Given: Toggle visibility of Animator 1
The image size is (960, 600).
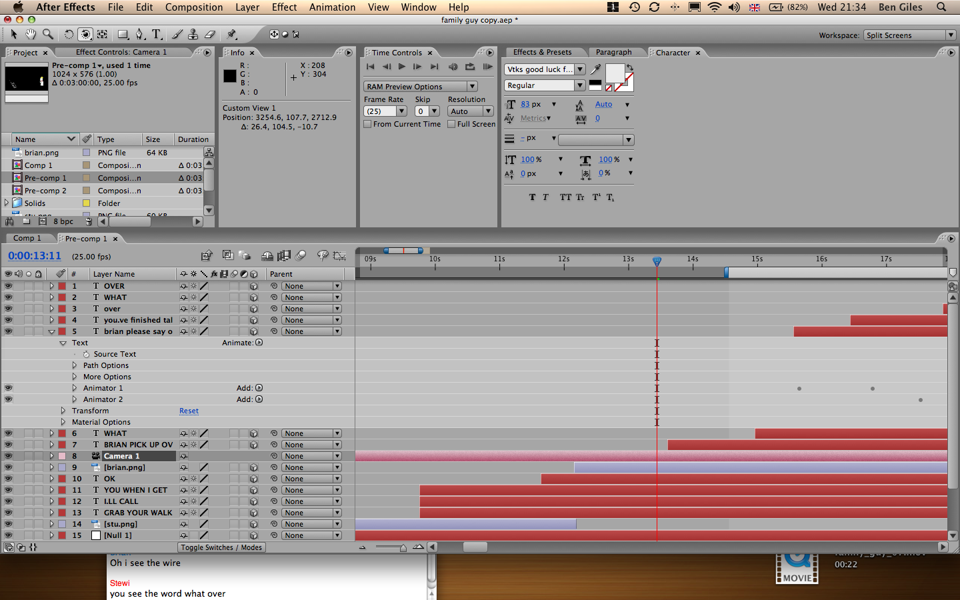Looking at the screenshot, I should pos(9,388).
